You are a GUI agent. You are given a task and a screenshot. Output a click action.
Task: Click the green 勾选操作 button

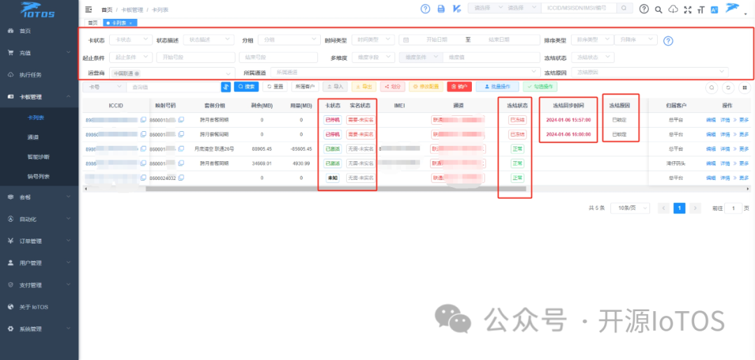540,87
